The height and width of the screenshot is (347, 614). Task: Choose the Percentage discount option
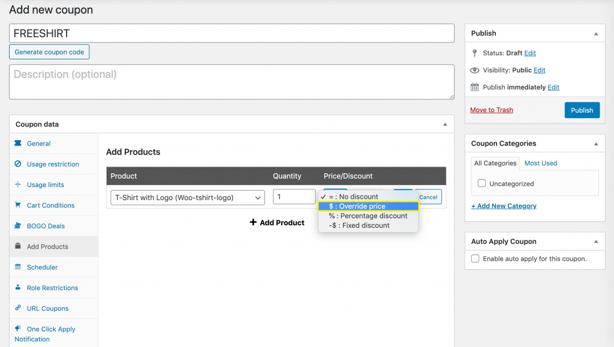point(368,216)
